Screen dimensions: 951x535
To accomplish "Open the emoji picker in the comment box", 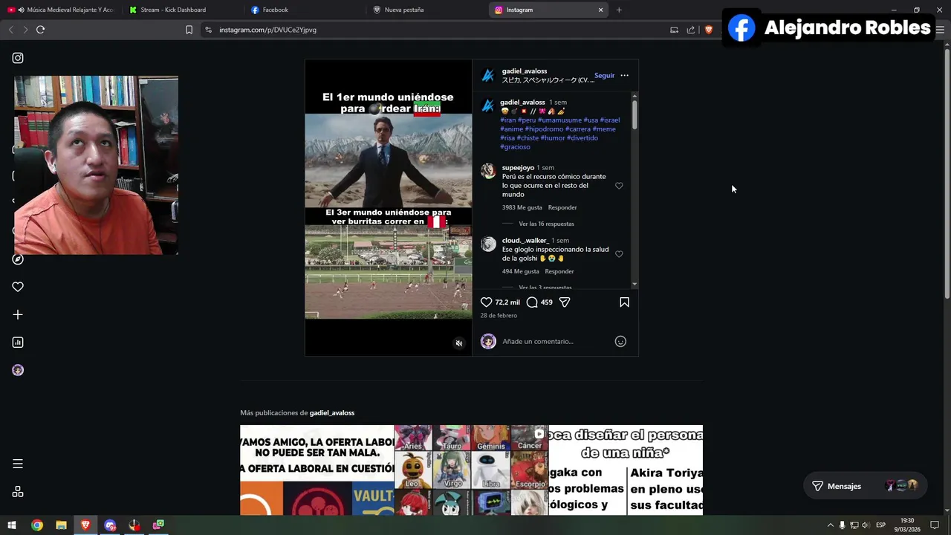I will pyautogui.click(x=620, y=342).
